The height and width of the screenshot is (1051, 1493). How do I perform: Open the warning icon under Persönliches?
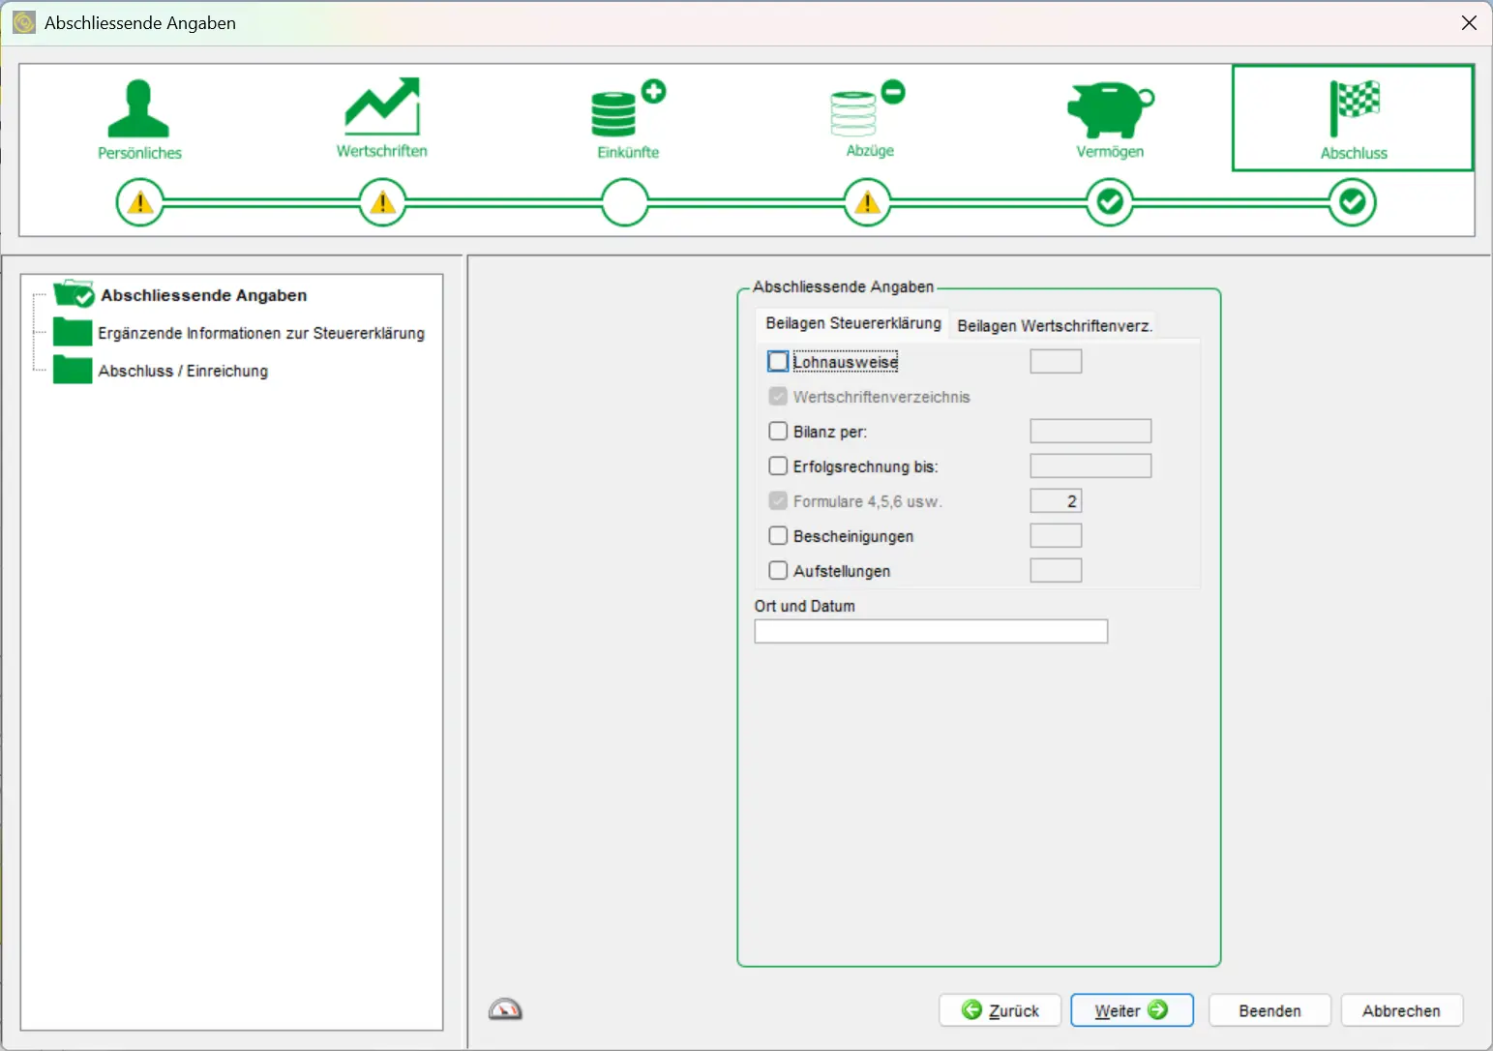(140, 202)
